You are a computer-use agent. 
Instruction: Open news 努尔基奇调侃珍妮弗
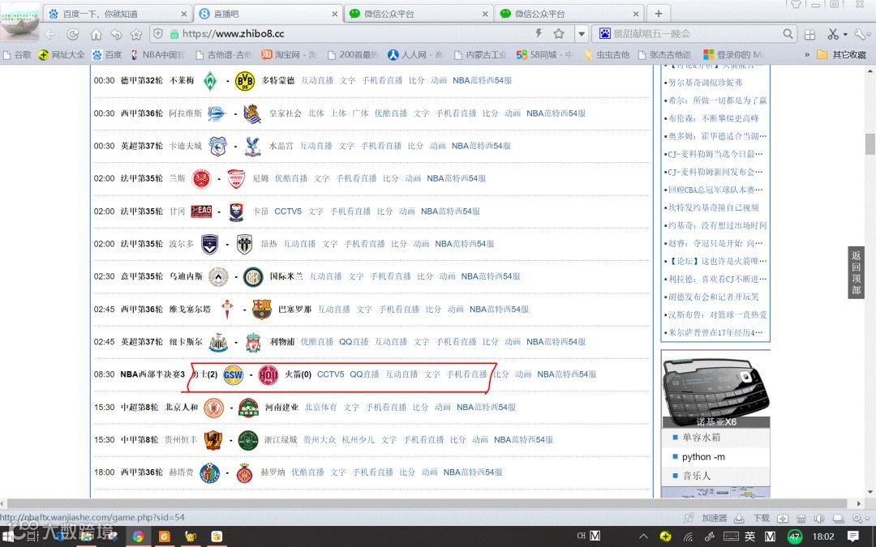[706, 83]
